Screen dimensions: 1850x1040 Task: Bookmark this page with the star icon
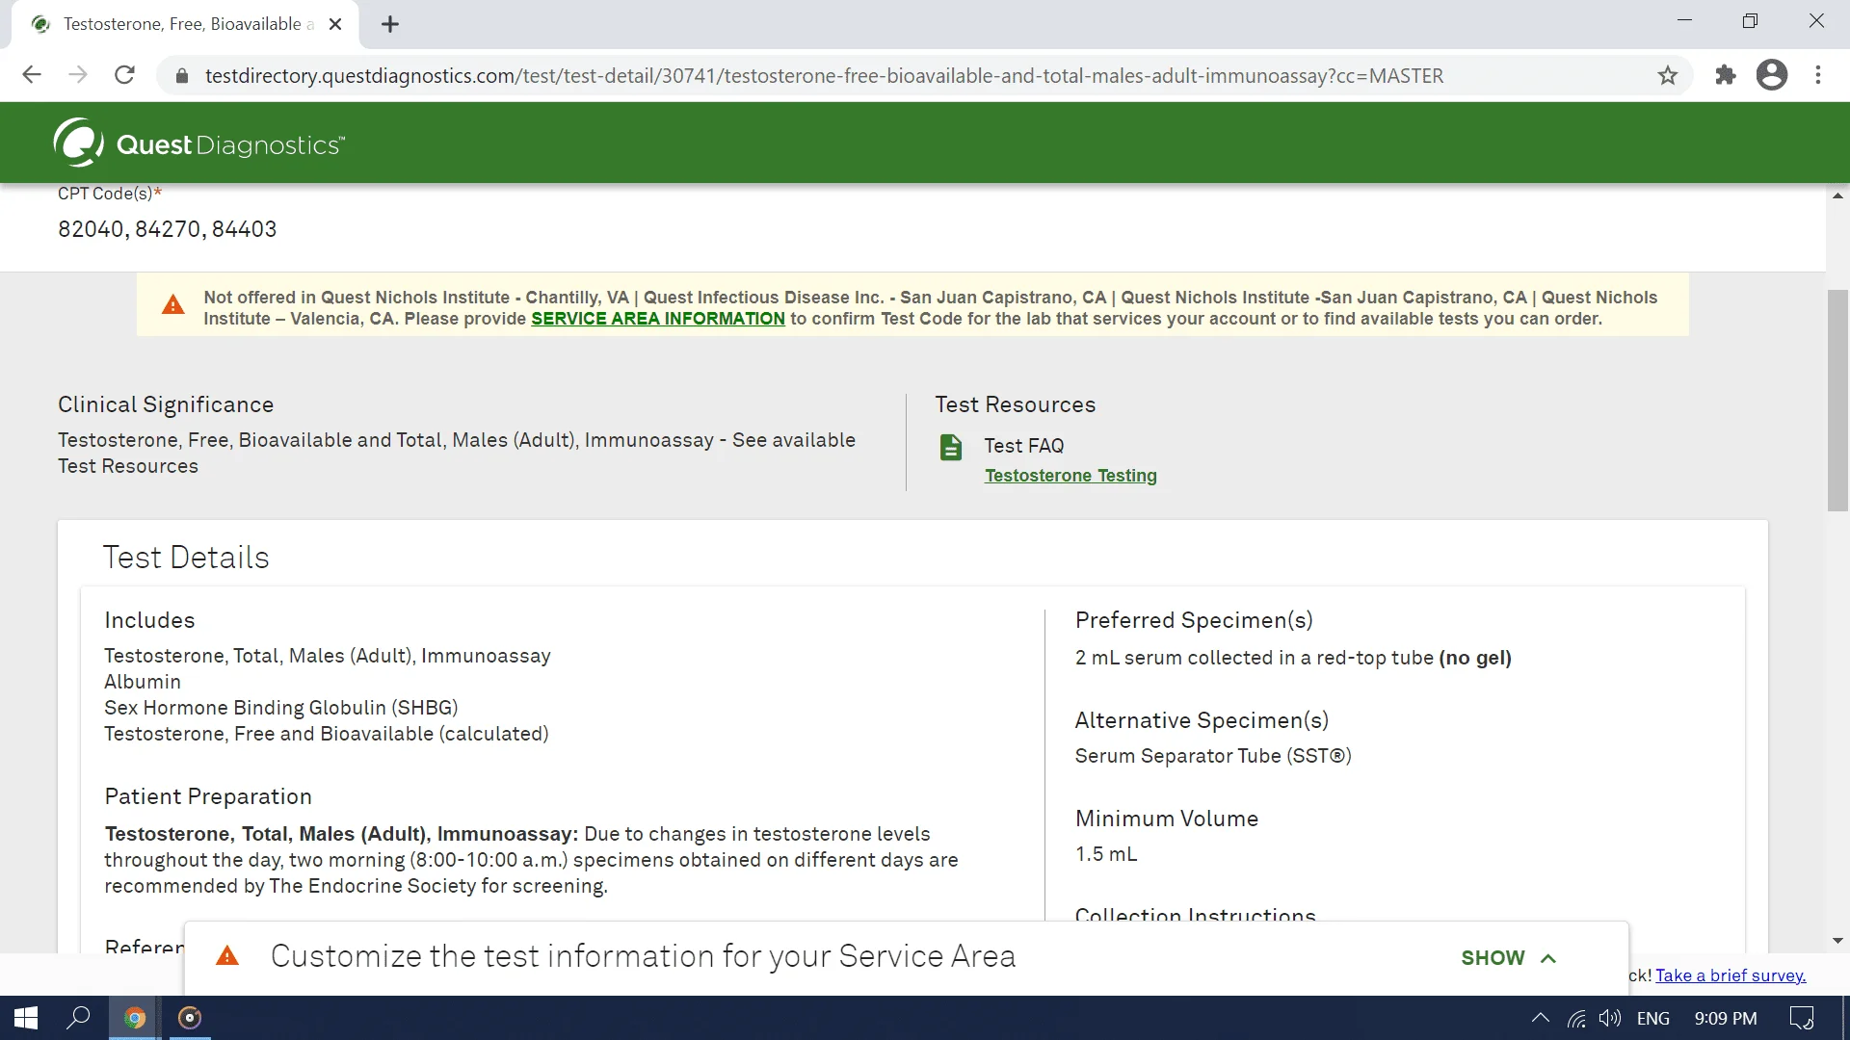coord(1668,75)
